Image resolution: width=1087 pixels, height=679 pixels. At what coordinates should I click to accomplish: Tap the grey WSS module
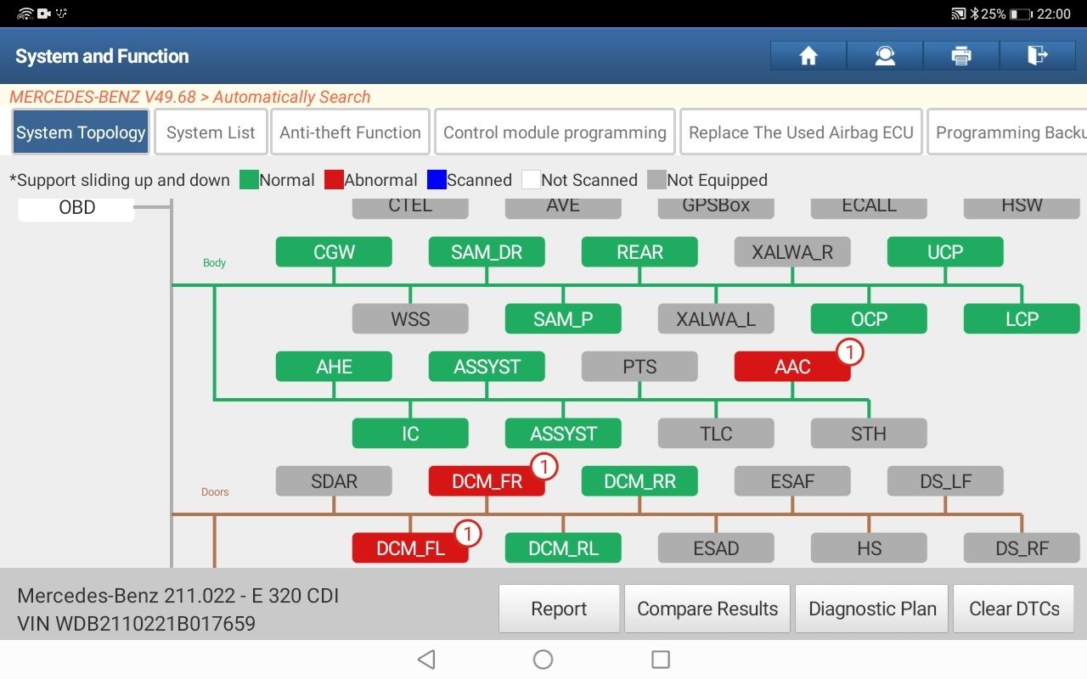(410, 319)
